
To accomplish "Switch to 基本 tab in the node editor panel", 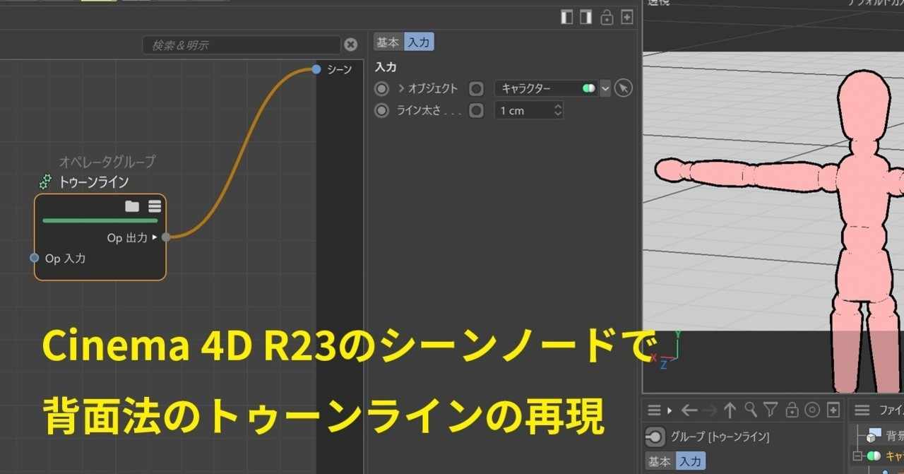I will pos(388,42).
